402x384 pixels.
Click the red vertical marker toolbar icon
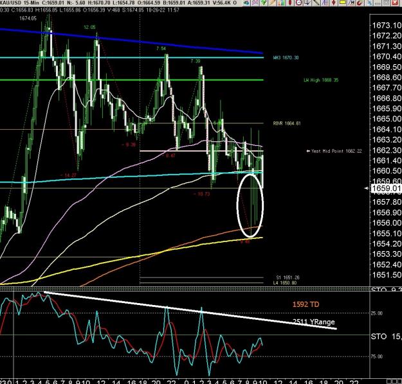[290, 3]
